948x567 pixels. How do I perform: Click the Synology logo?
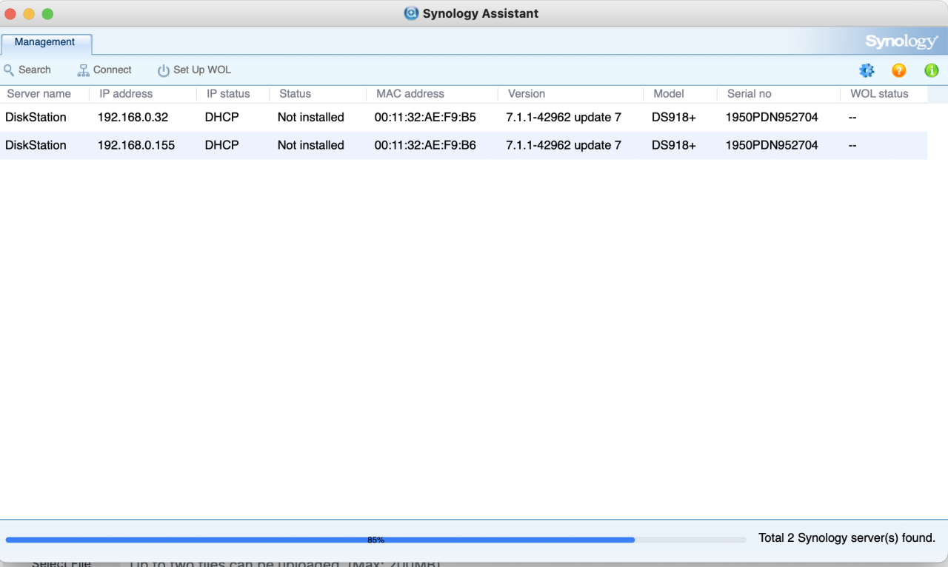(901, 41)
